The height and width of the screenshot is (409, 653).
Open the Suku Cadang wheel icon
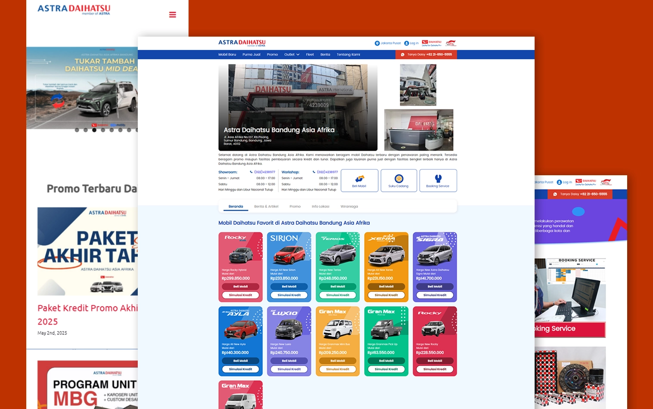[399, 178]
